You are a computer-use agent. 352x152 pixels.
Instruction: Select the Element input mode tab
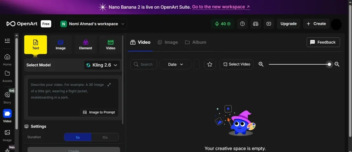(x=86, y=44)
